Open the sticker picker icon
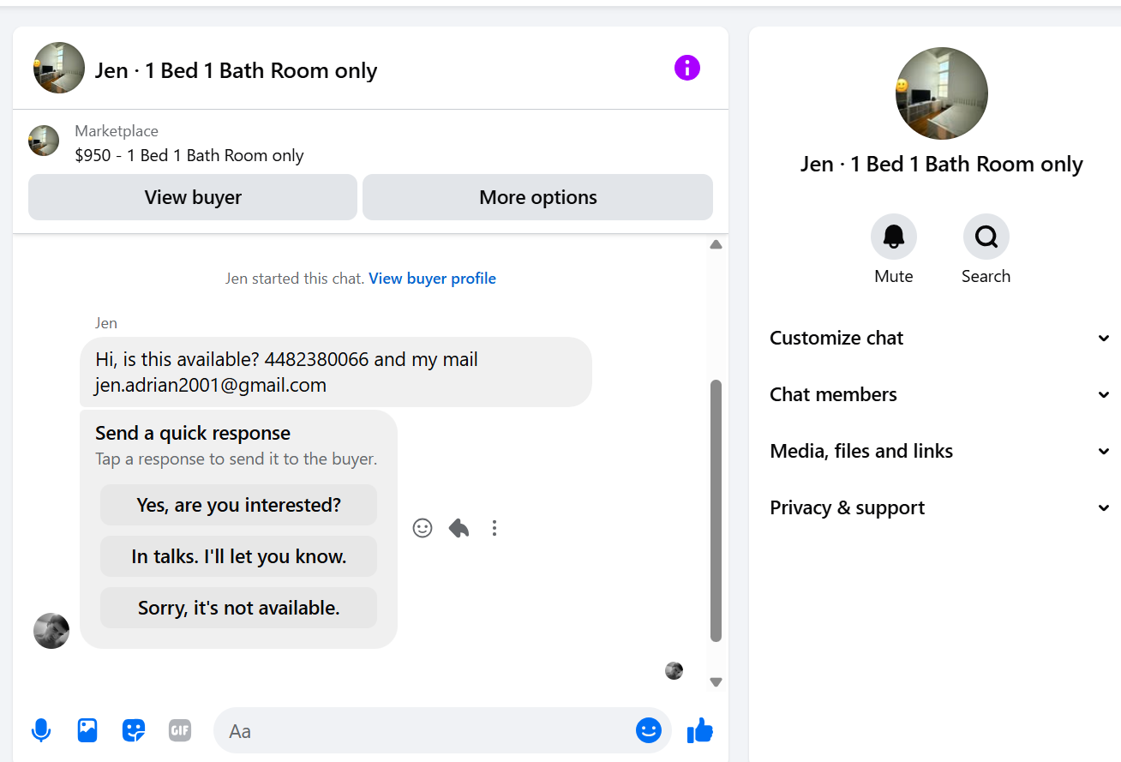Viewport: 1121px width, 762px height. 134,730
